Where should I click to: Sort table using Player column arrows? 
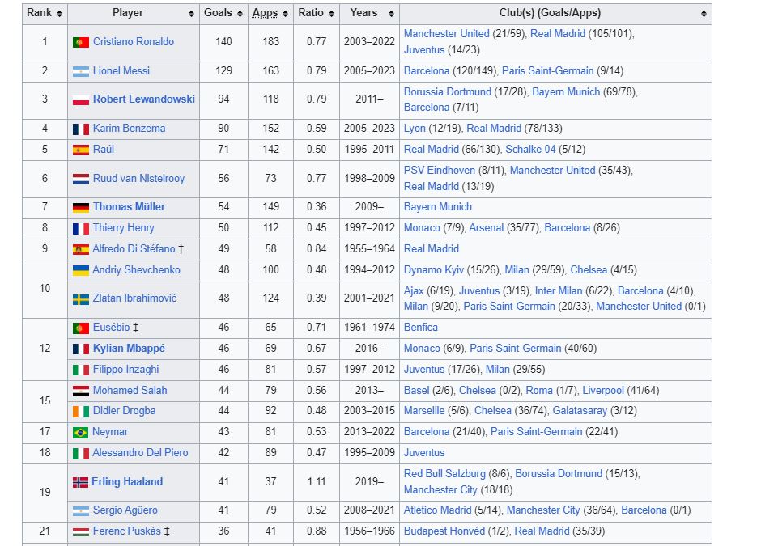click(191, 14)
